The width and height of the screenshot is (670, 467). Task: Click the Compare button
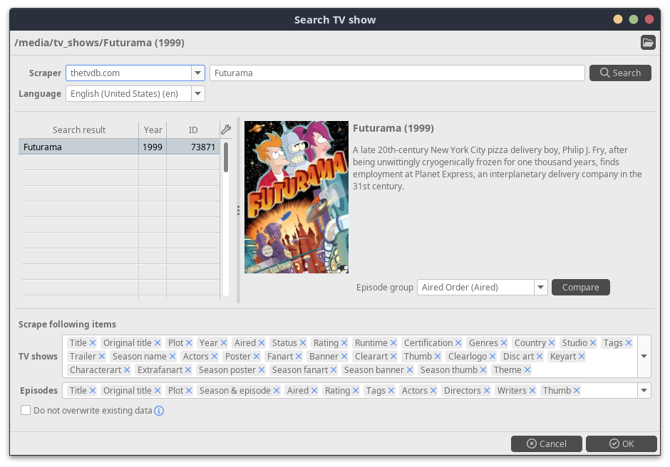coord(580,288)
